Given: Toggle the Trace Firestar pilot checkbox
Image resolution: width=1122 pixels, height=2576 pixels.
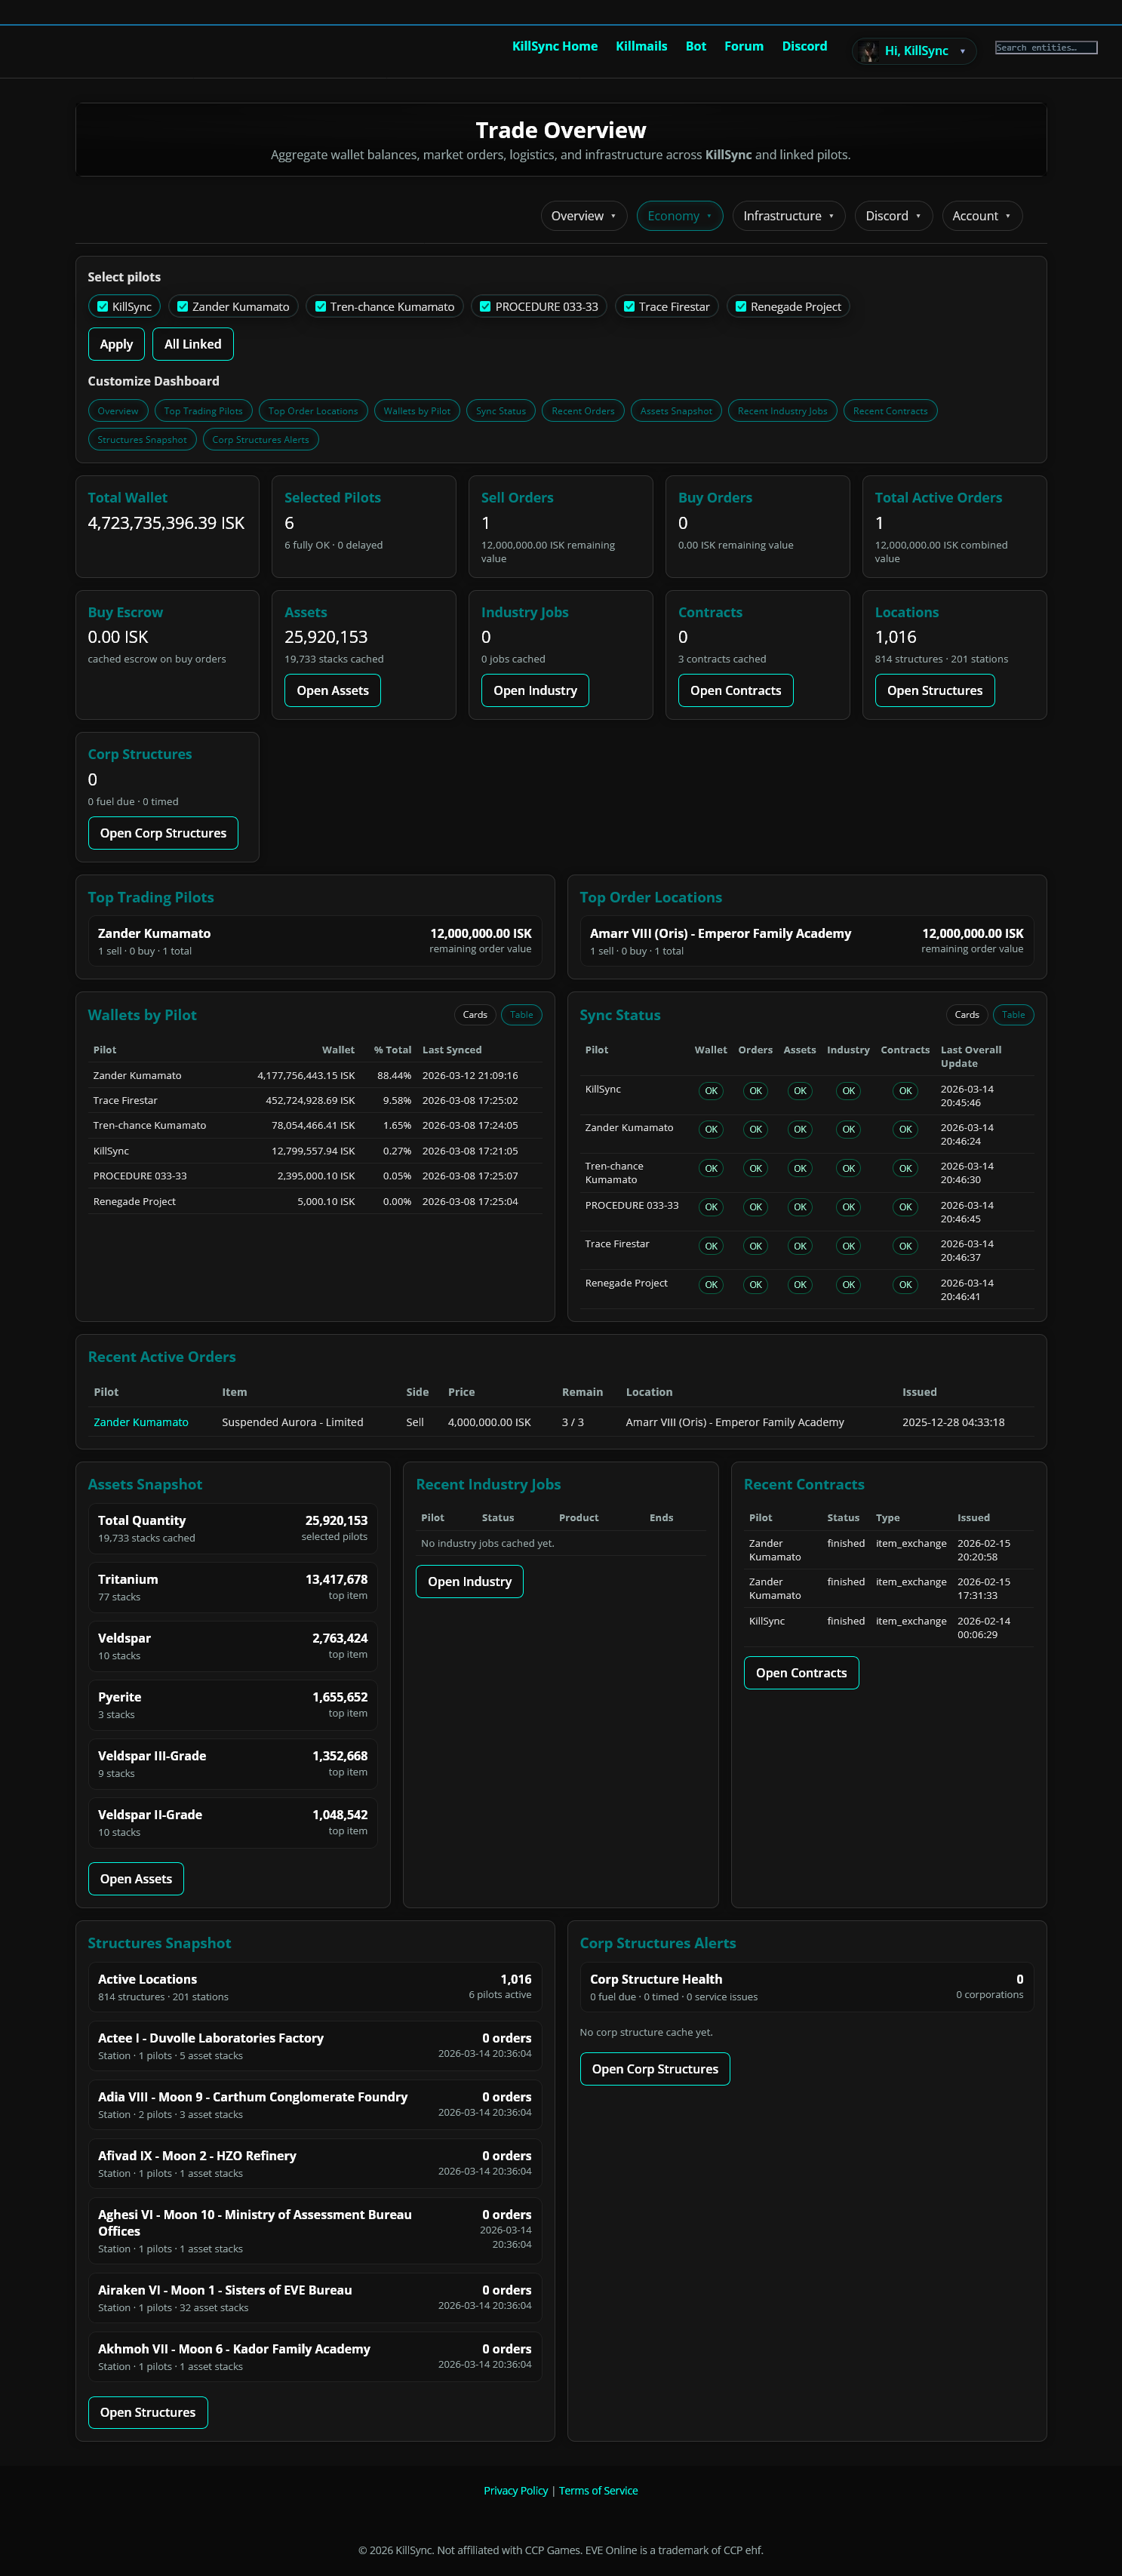Looking at the screenshot, I should coord(629,307).
